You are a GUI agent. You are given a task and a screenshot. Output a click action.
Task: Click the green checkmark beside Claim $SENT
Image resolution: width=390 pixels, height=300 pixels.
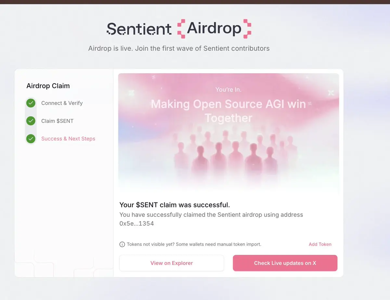click(x=31, y=121)
